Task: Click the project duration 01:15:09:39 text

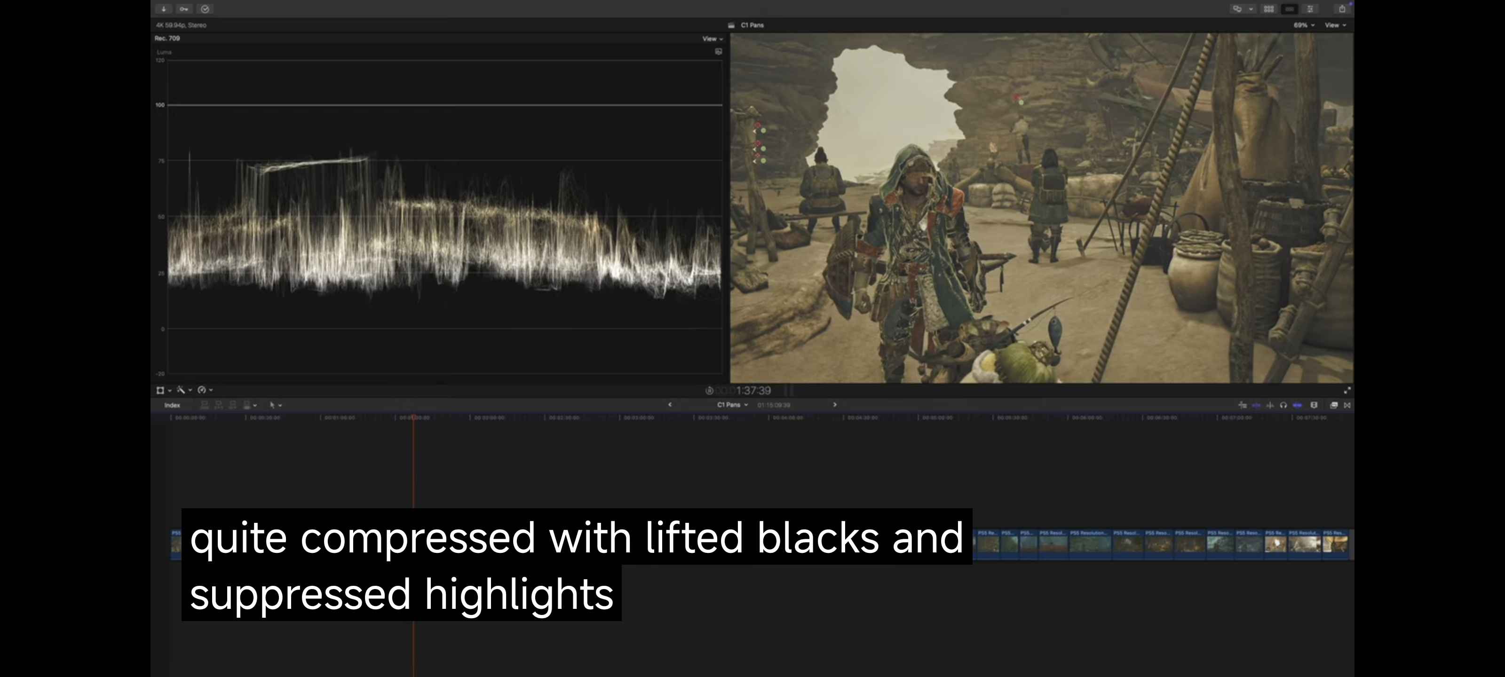Action: point(774,405)
